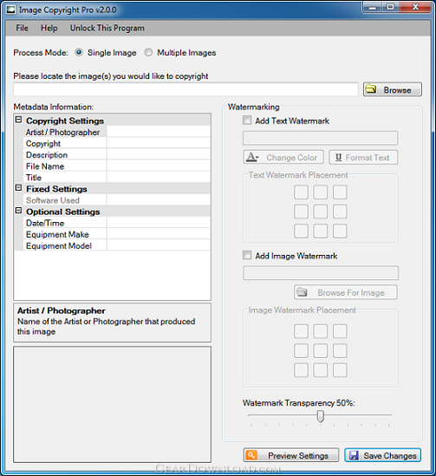Screen dimensions: 436x476
Task: Click the Browse For Image button
Action: click(346, 292)
